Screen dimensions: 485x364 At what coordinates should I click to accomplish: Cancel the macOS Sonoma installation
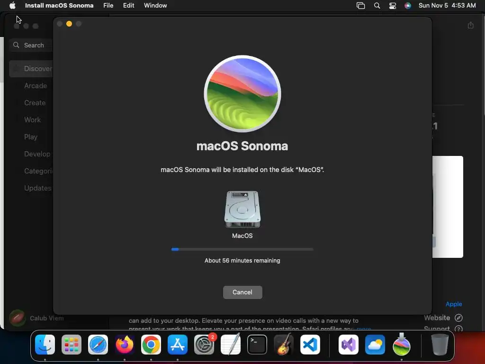tap(242, 292)
